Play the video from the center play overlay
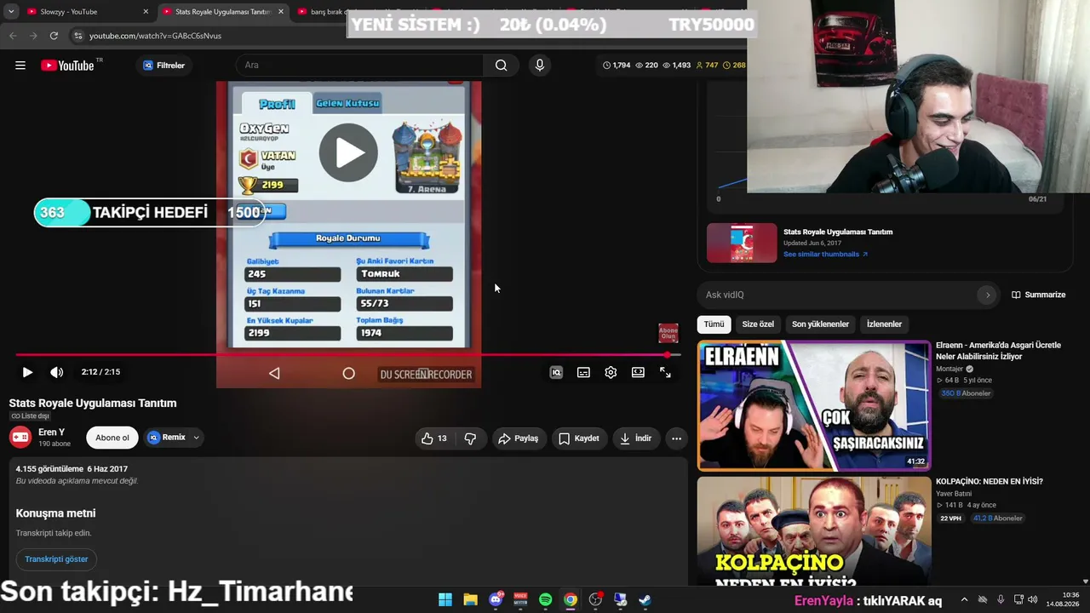 (348, 152)
